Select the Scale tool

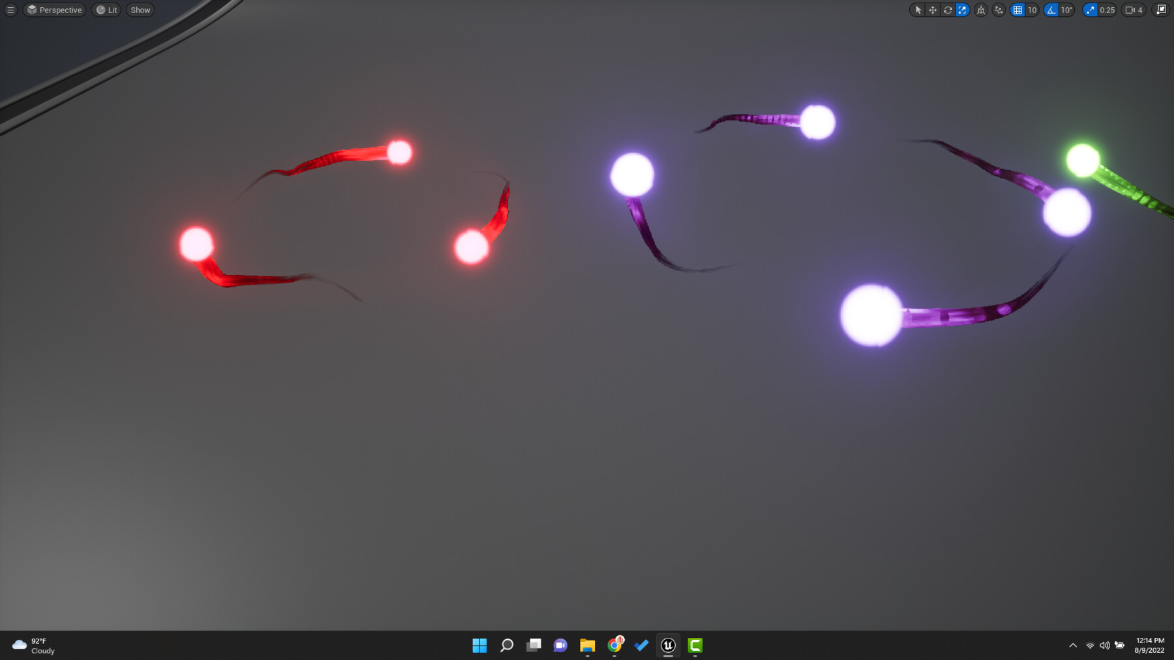click(961, 10)
